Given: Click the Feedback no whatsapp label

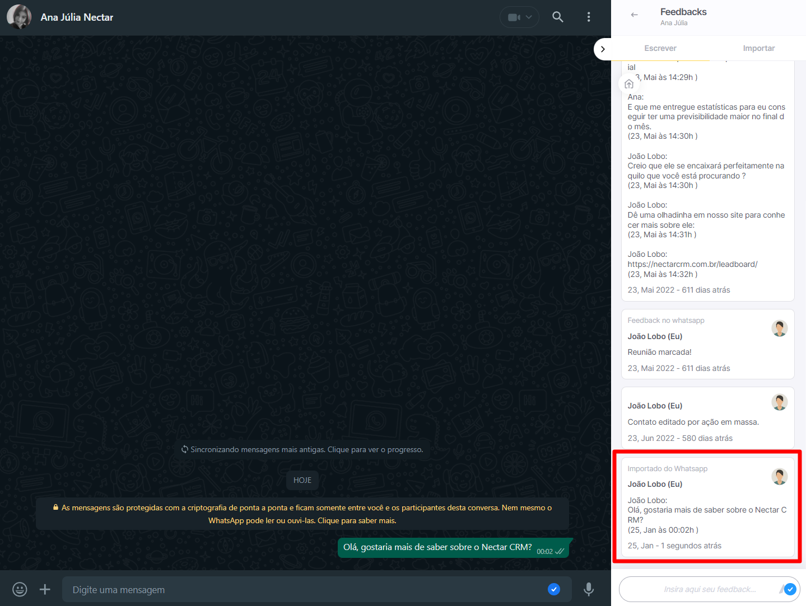Looking at the screenshot, I should coord(666,320).
